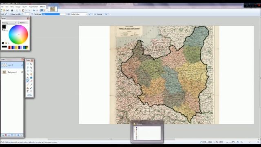Select the Clone Stamp tool
The width and height of the screenshot is (261, 147).
(28, 88)
